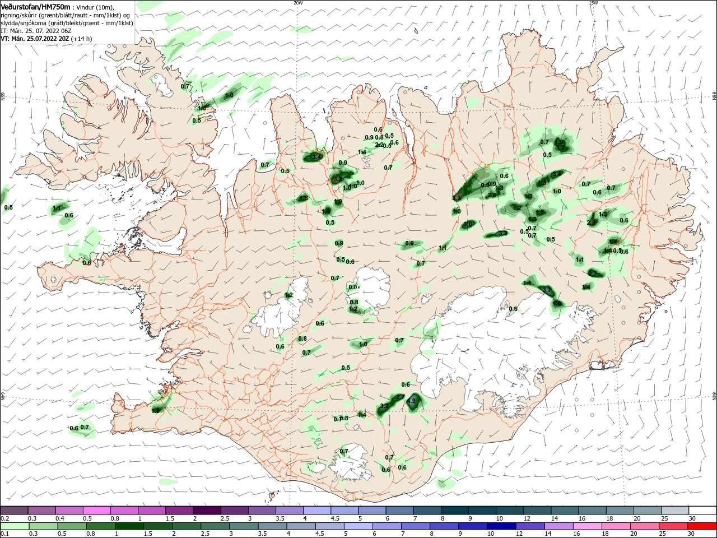717x538 pixels.
Task: Pick the navy blue 10 swatch in lower legend
Action: pos(500,526)
